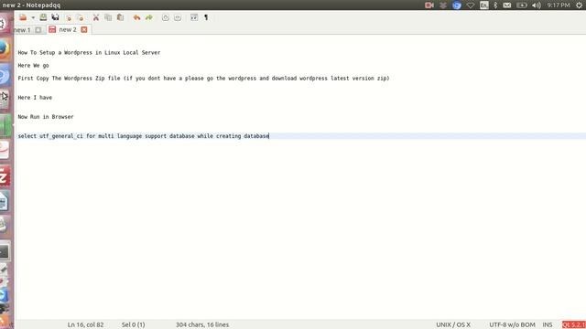Click the line 'Here I have'
586x329 pixels.
(35, 98)
